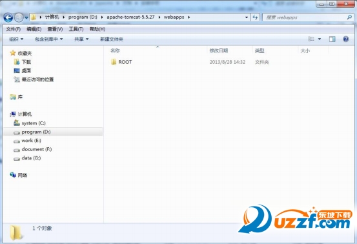The image size is (357, 244).
Task: Open the 组织 dropdown
Action: (16, 39)
